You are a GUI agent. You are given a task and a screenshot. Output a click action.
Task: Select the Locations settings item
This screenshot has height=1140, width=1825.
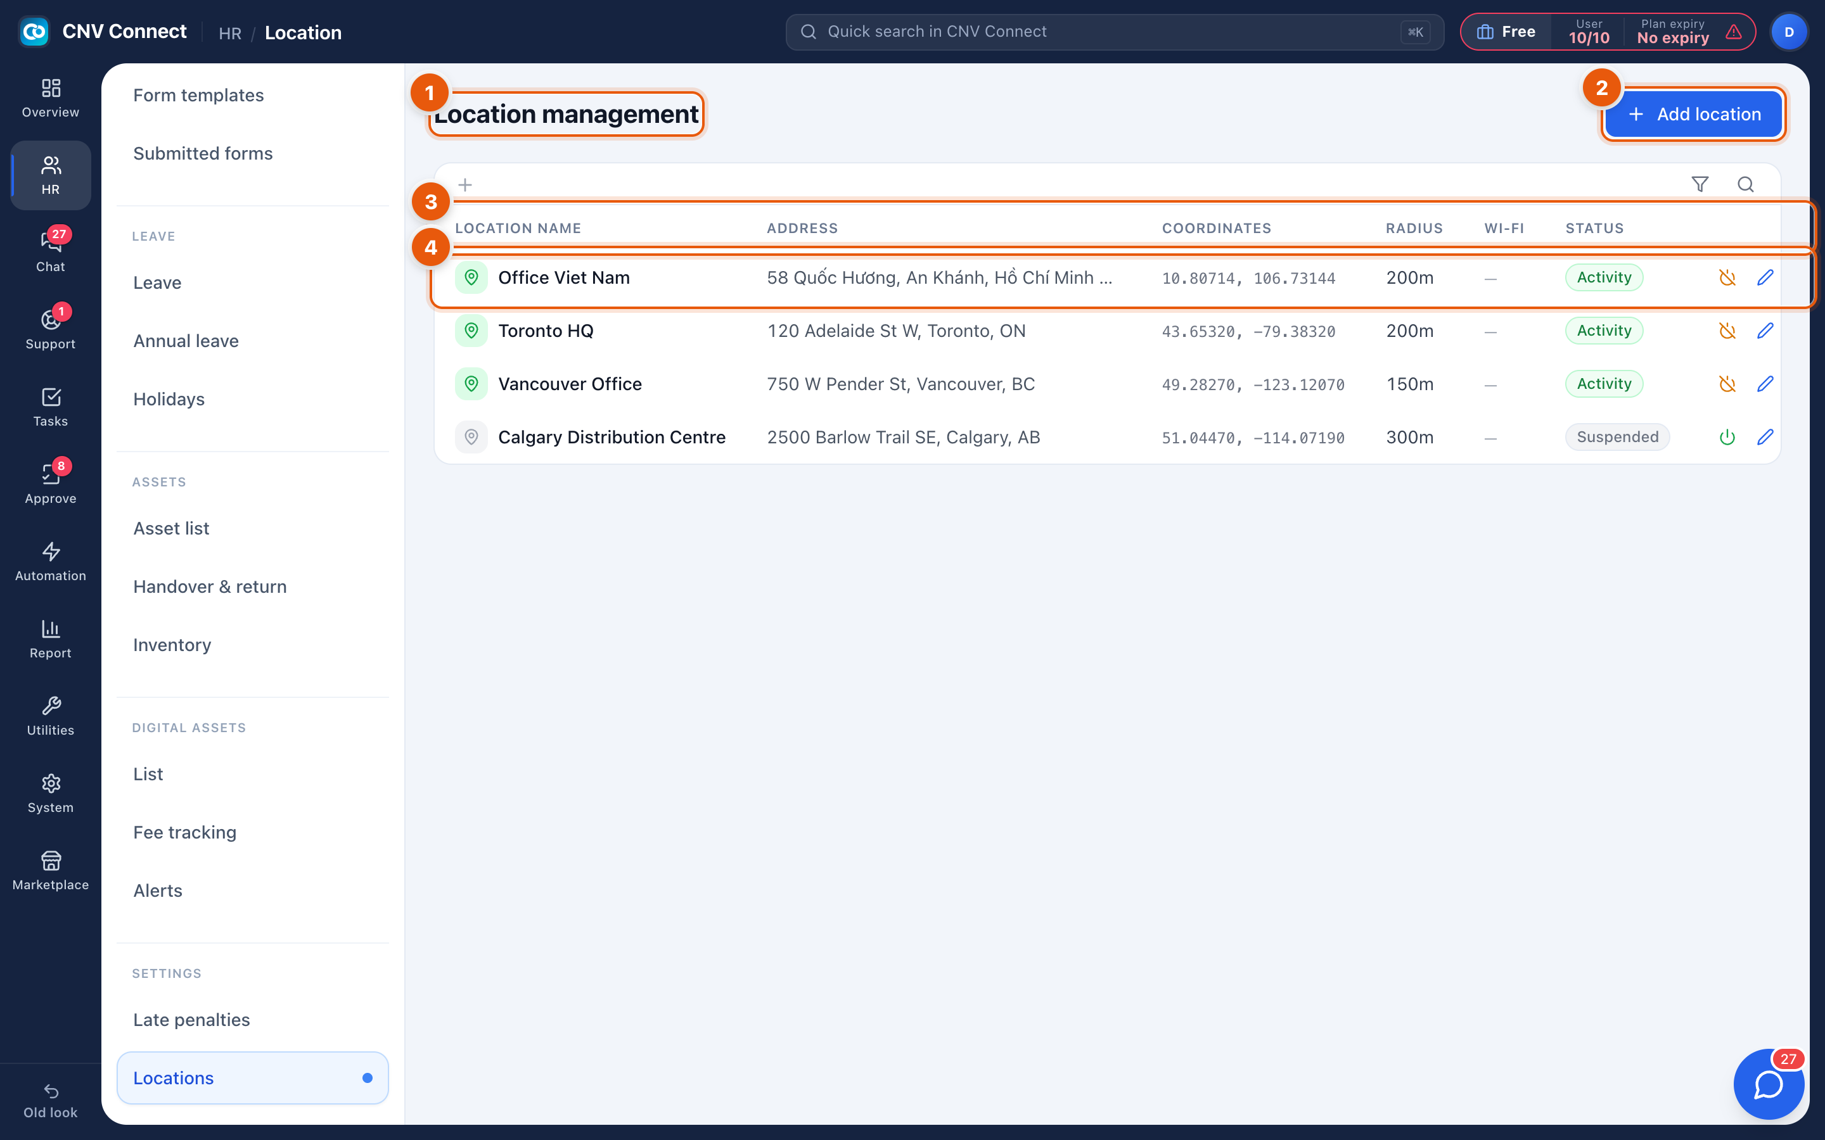(253, 1078)
